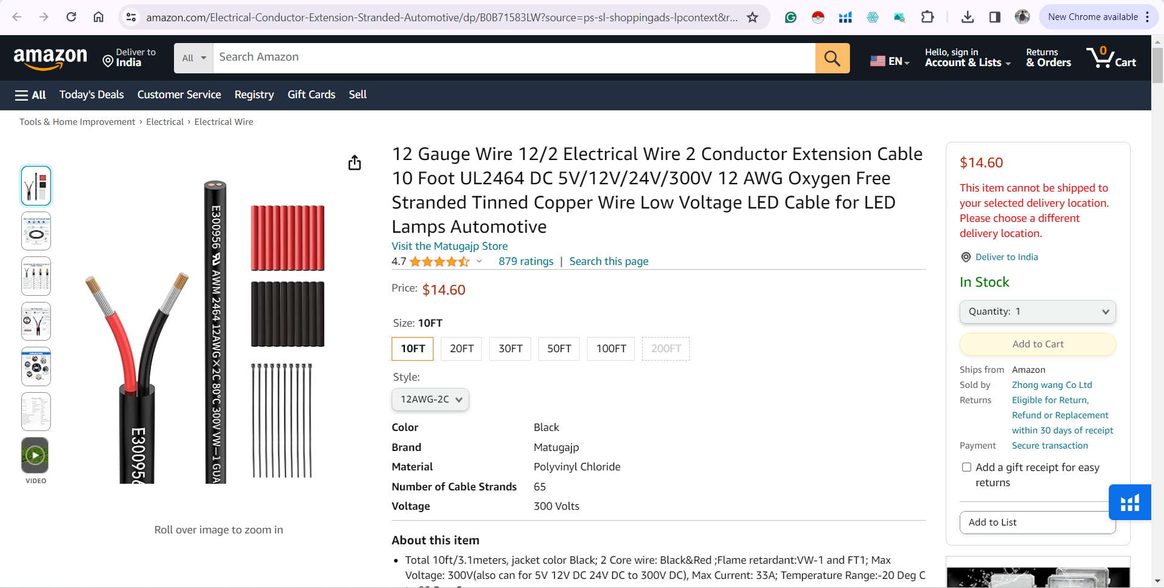Click the delivery location pin icon

point(965,257)
